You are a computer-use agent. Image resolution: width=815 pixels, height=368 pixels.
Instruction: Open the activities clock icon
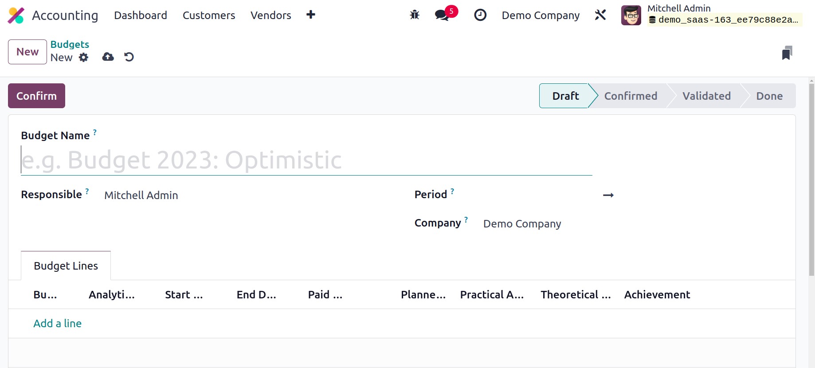[480, 15]
